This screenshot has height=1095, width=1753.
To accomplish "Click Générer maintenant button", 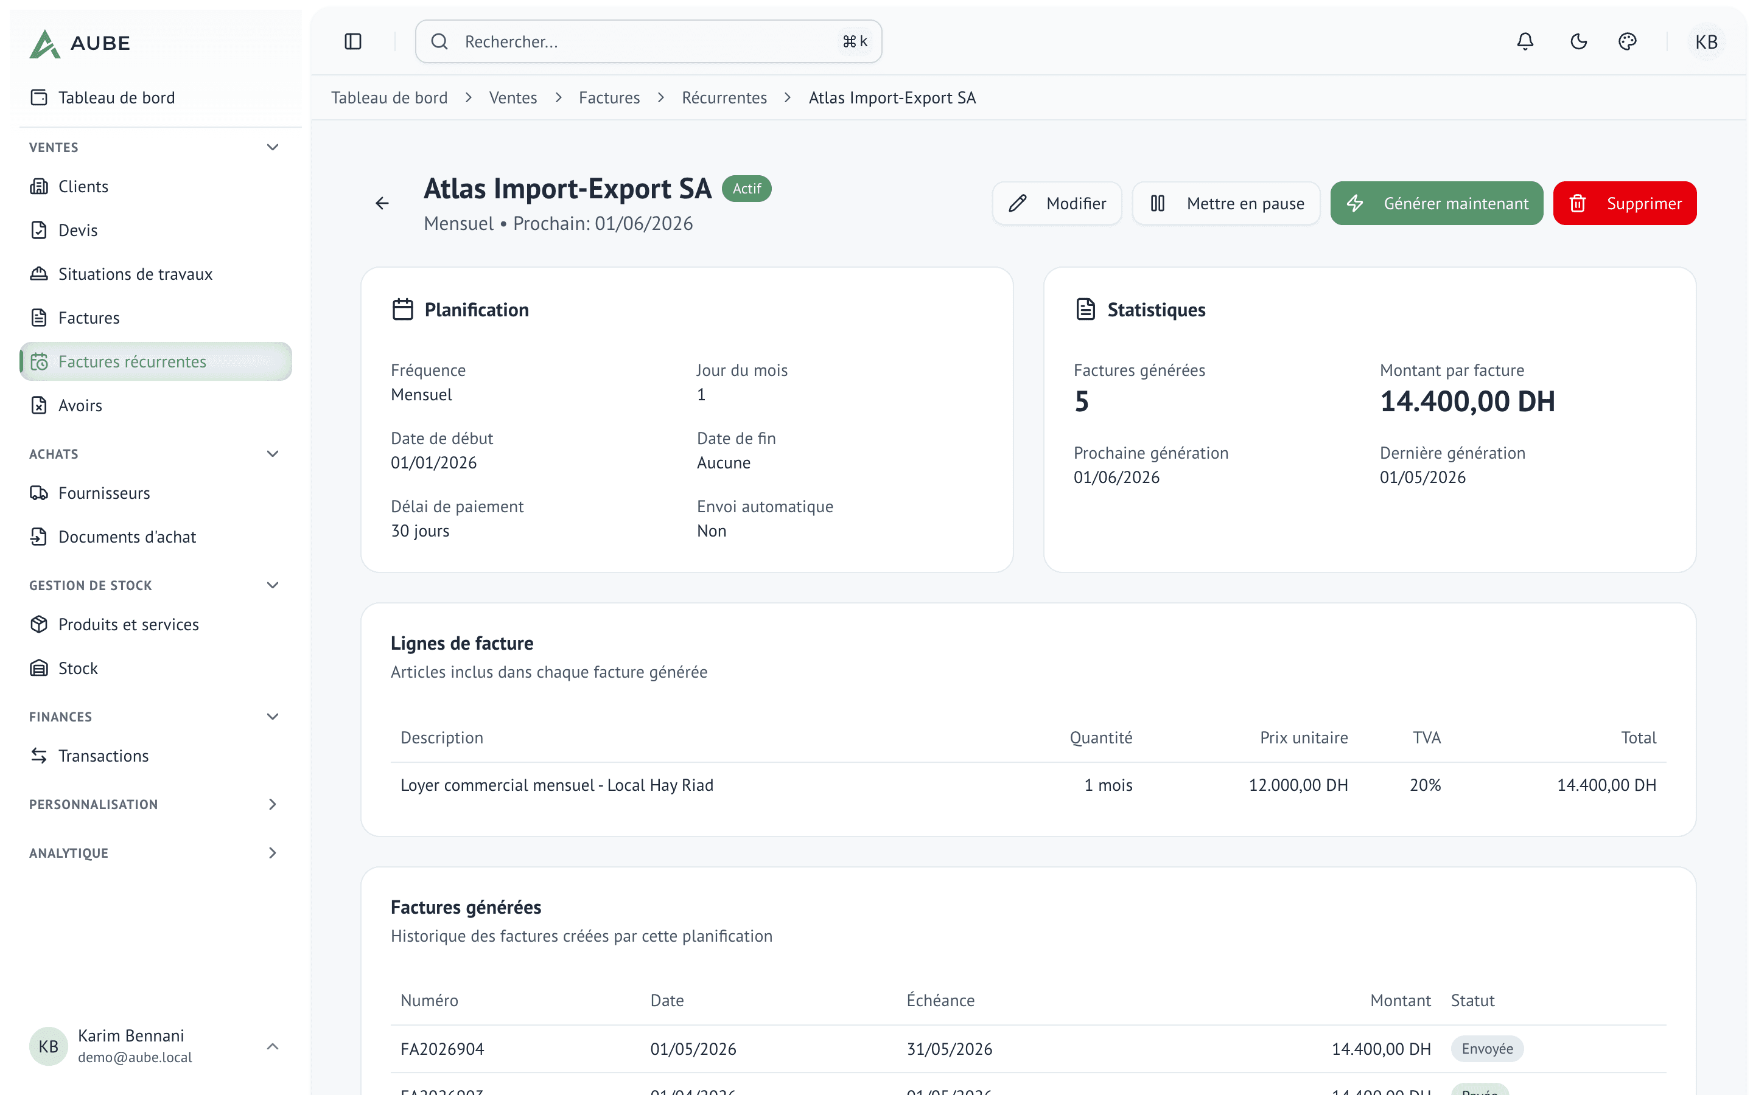I will 1436,204.
